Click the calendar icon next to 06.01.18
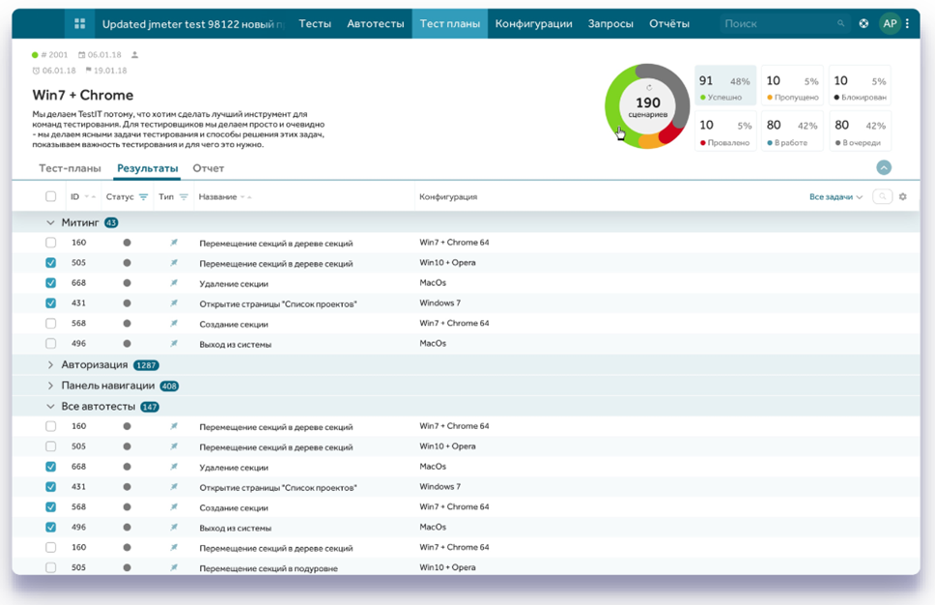Screen dimensions: 935x605 pos(82,55)
